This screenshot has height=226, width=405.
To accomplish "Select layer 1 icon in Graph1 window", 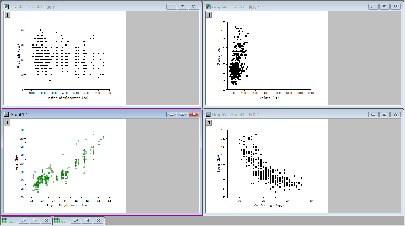I will coord(7,122).
